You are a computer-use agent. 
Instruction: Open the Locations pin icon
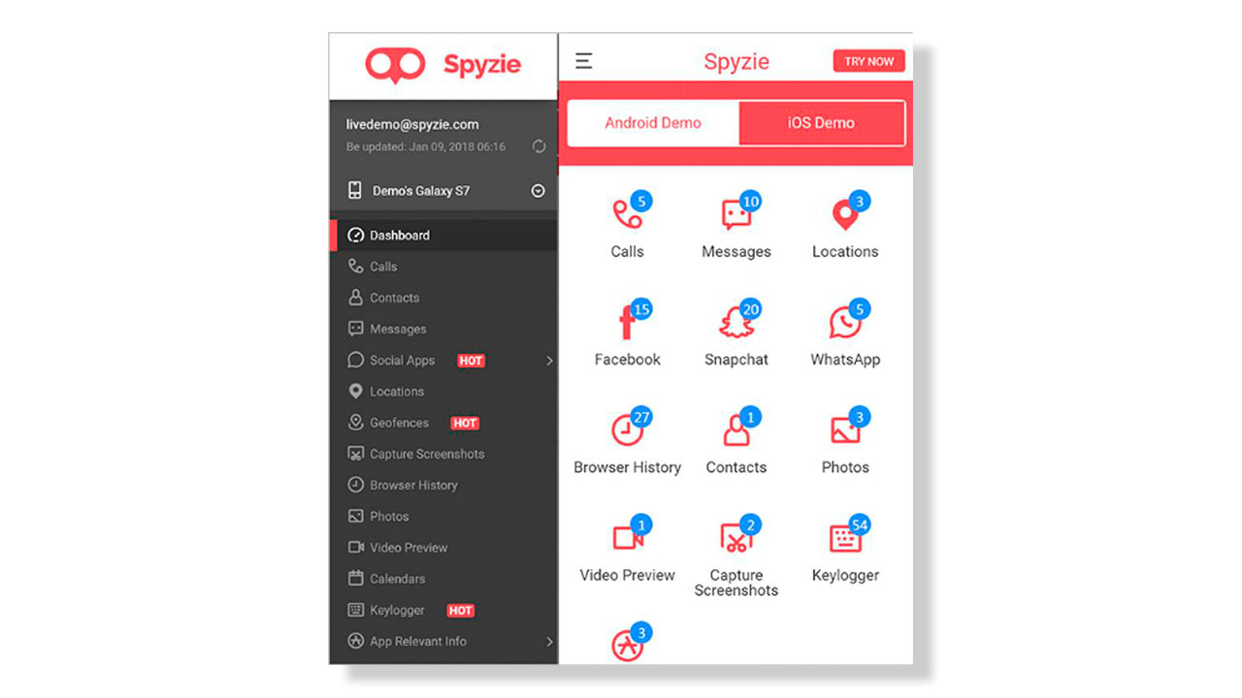point(846,214)
